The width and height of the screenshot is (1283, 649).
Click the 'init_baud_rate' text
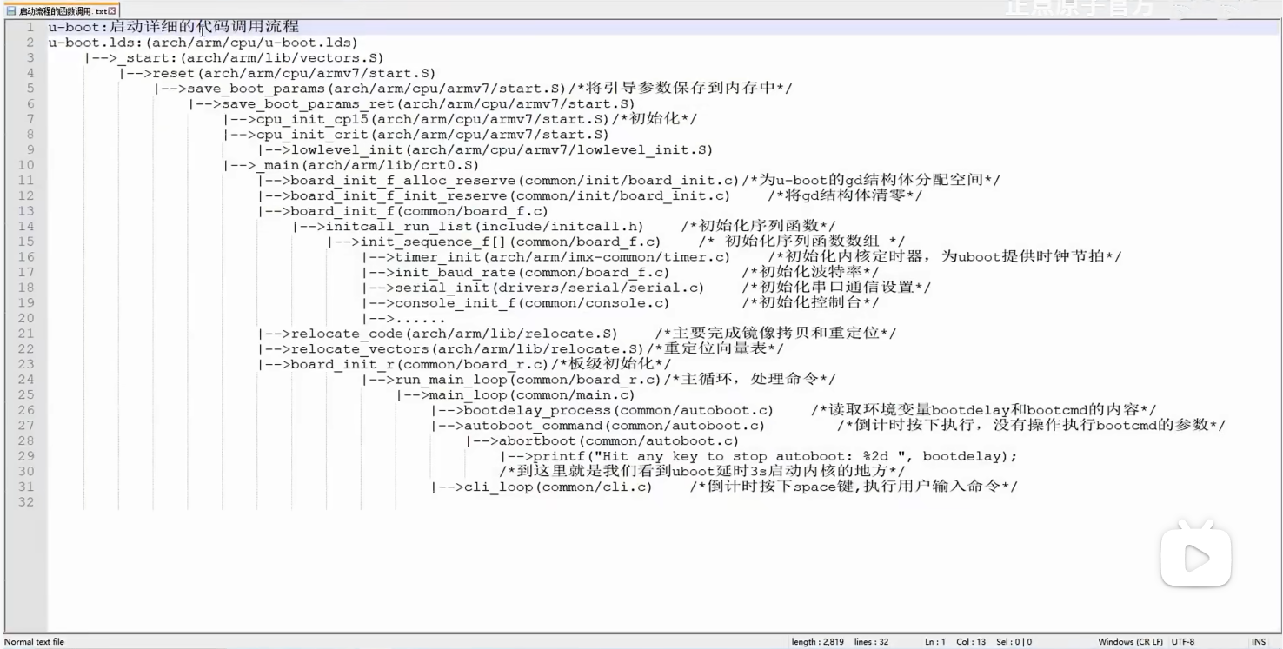click(455, 272)
